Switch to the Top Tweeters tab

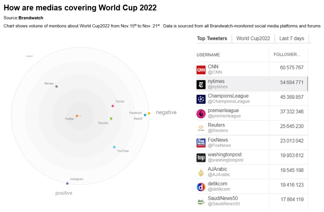[x=212, y=38]
